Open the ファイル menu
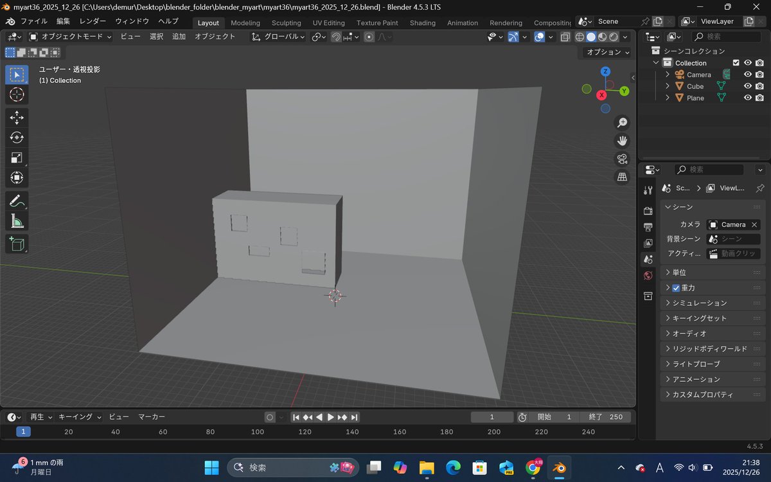This screenshot has height=482, width=771. (33, 21)
